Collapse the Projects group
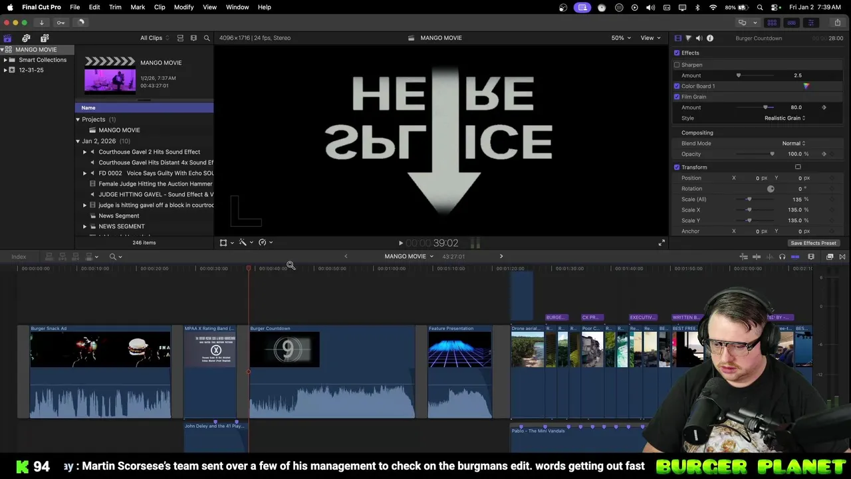Screen dimensions: 851x479 [x=78, y=120]
